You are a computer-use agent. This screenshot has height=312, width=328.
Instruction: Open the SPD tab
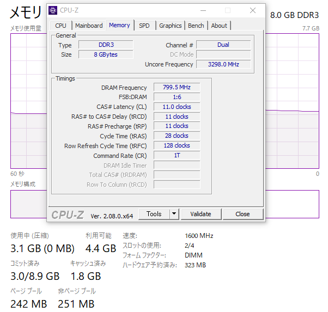click(144, 26)
